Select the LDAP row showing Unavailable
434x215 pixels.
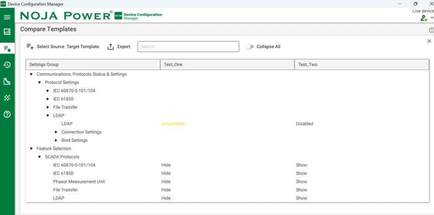[227, 124]
